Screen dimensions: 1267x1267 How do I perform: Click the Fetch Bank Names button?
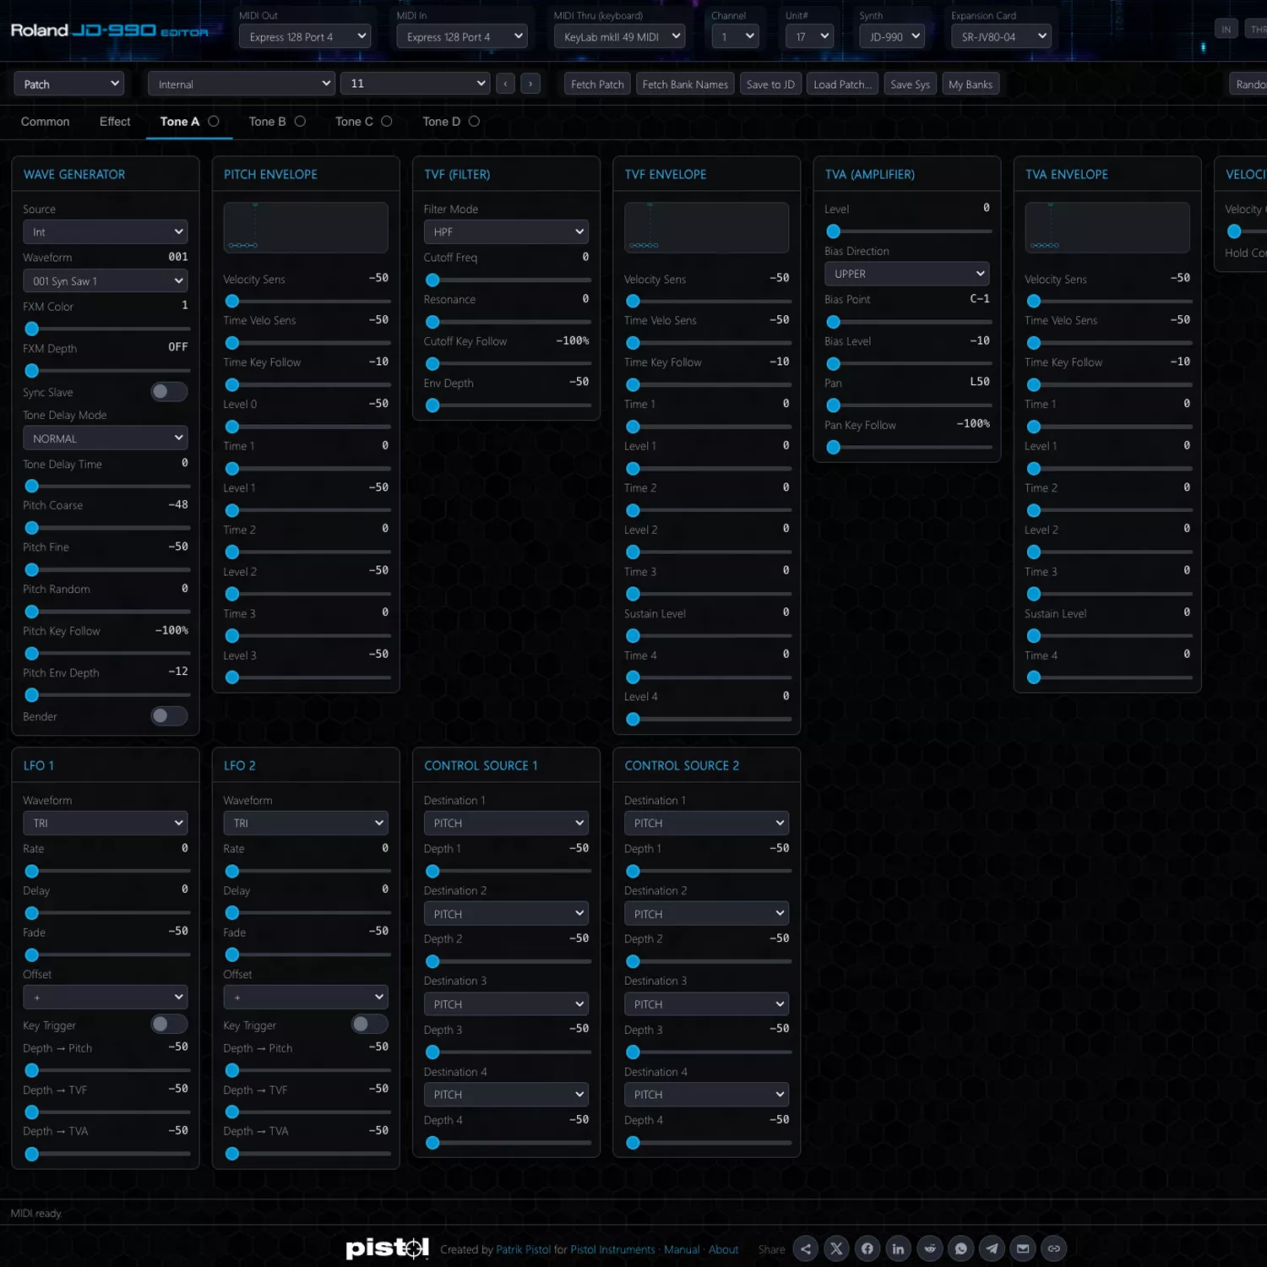685,84
